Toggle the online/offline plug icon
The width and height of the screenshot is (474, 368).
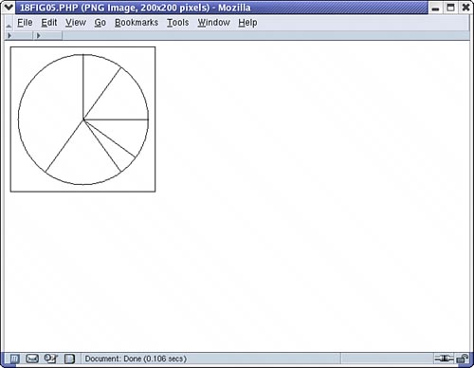[x=444, y=359]
